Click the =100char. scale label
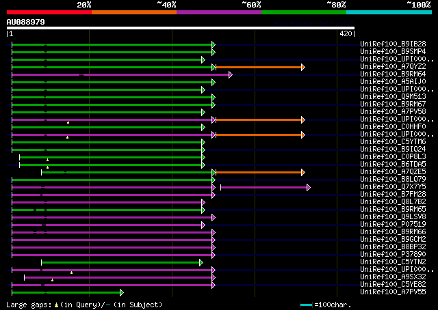The width and height of the screenshot is (438, 310). tap(333, 305)
